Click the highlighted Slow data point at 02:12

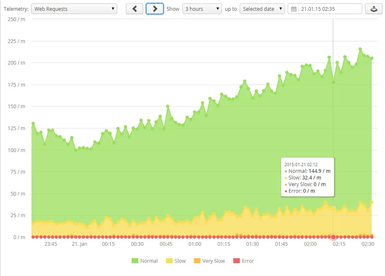point(333,209)
